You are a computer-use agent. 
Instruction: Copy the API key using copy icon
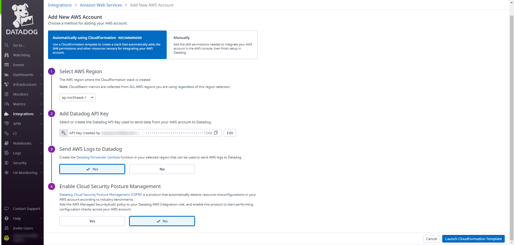click(x=216, y=133)
